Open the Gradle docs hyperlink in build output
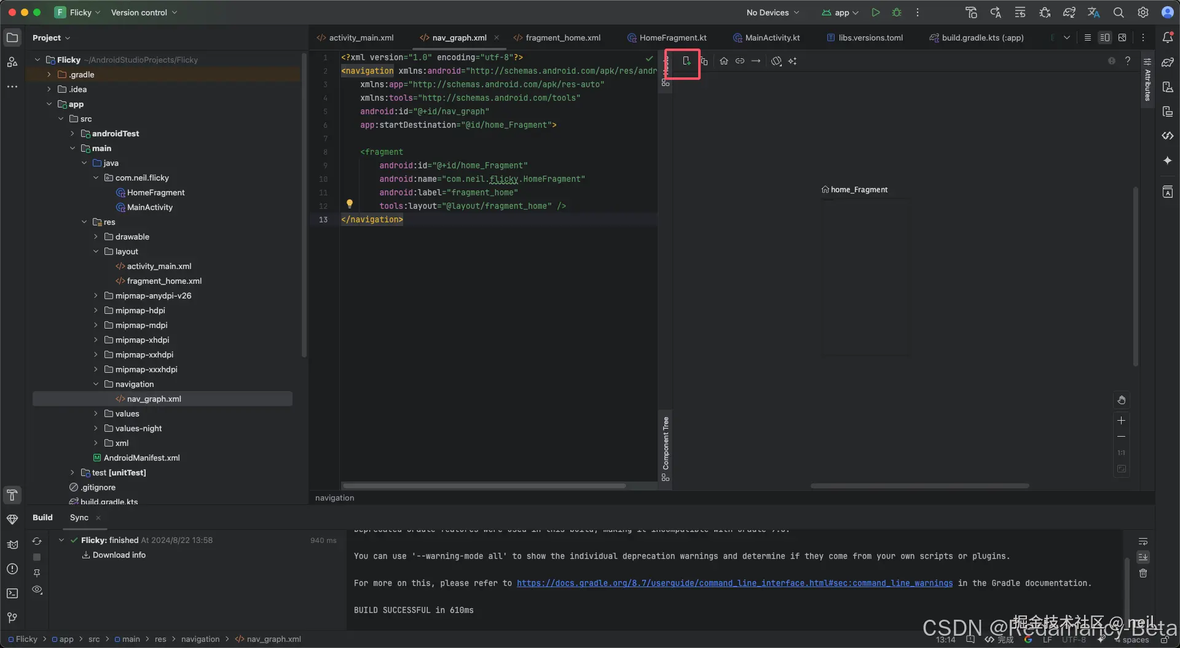This screenshot has height=648, width=1180. (734, 584)
